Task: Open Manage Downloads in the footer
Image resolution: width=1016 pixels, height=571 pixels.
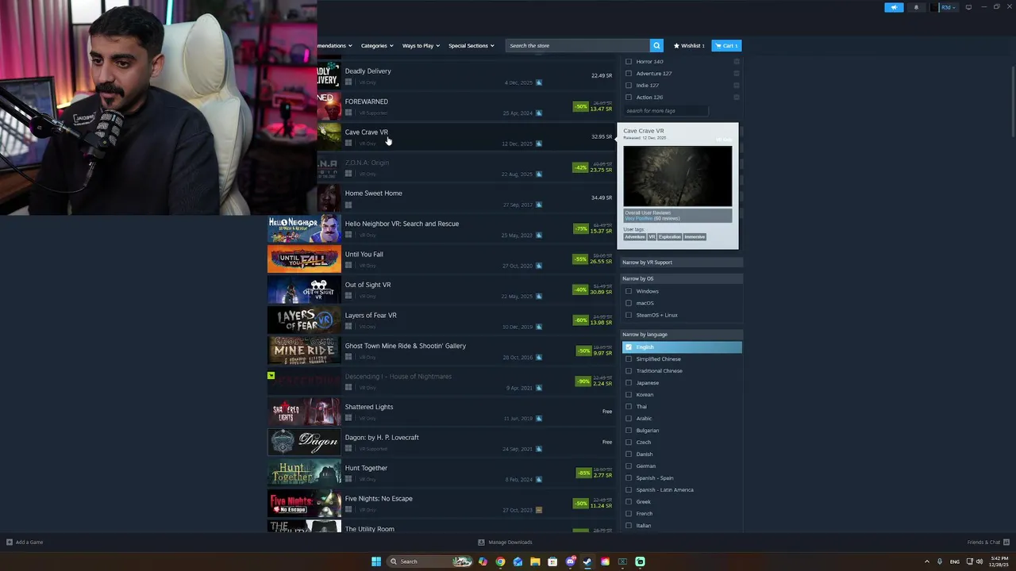Action: (505, 542)
